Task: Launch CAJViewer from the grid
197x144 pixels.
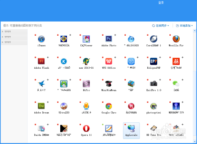Action: (x=86, y=39)
